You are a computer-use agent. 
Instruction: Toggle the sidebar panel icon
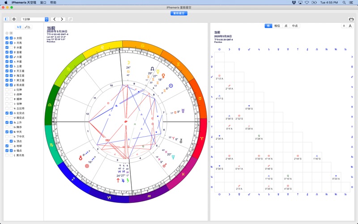pyautogui.click(x=7, y=19)
